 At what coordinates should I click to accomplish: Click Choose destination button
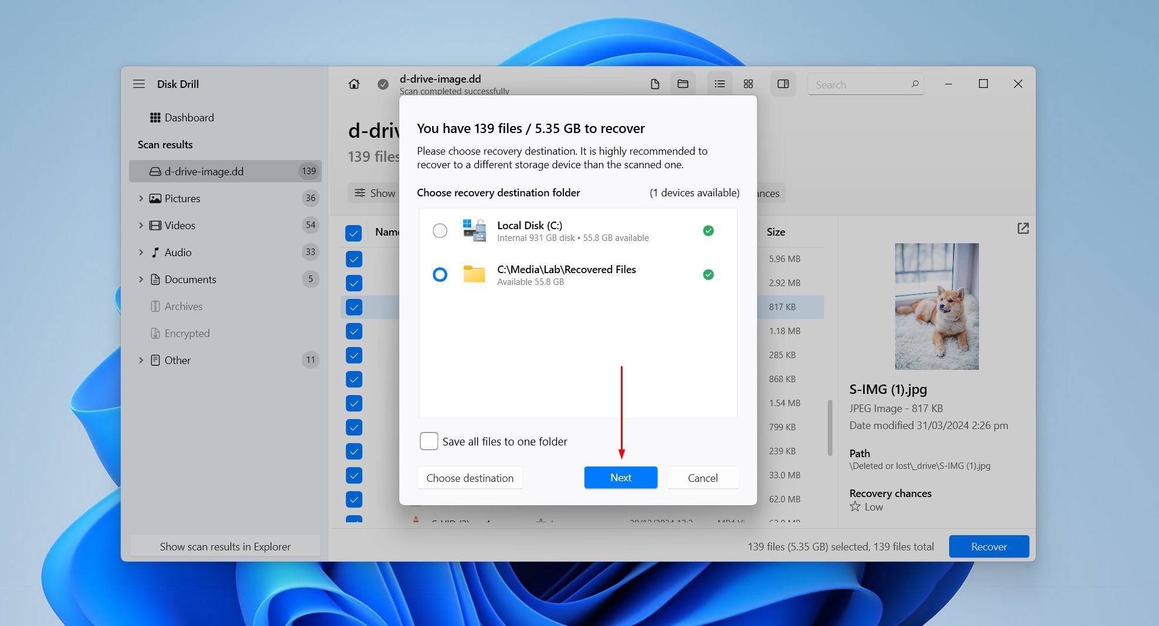tap(470, 478)
